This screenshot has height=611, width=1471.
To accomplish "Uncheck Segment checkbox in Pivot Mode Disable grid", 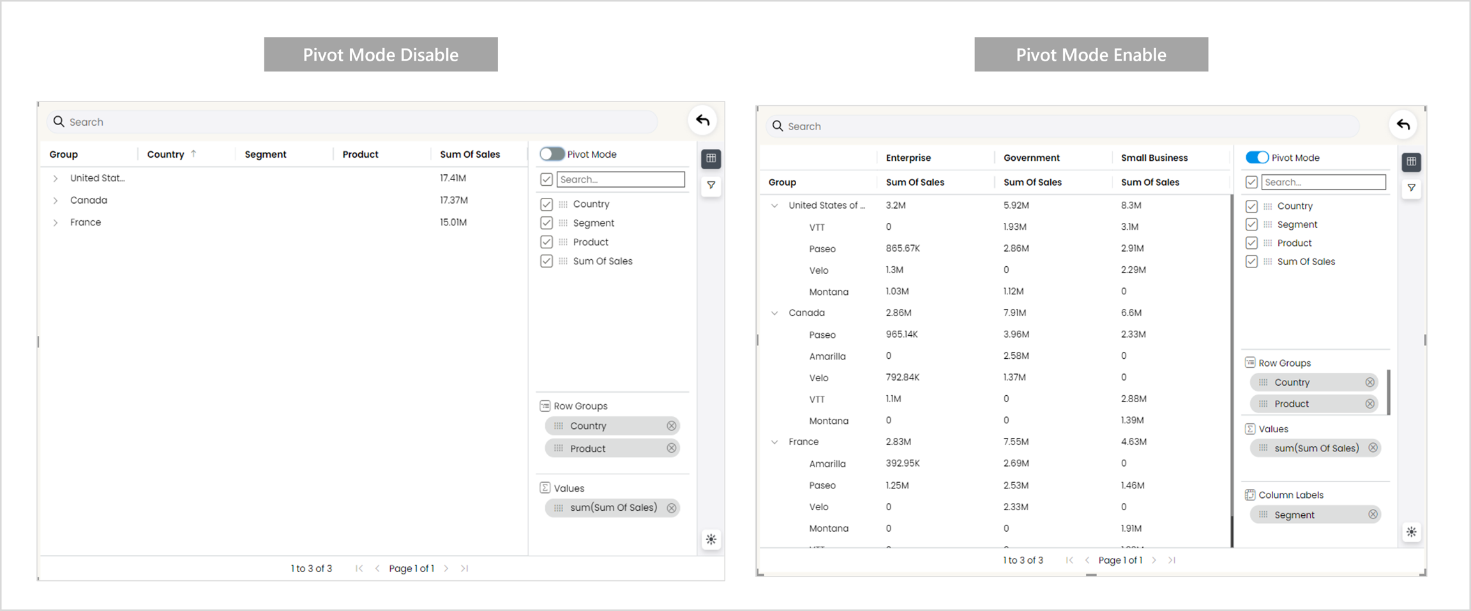I will [547, 223].
